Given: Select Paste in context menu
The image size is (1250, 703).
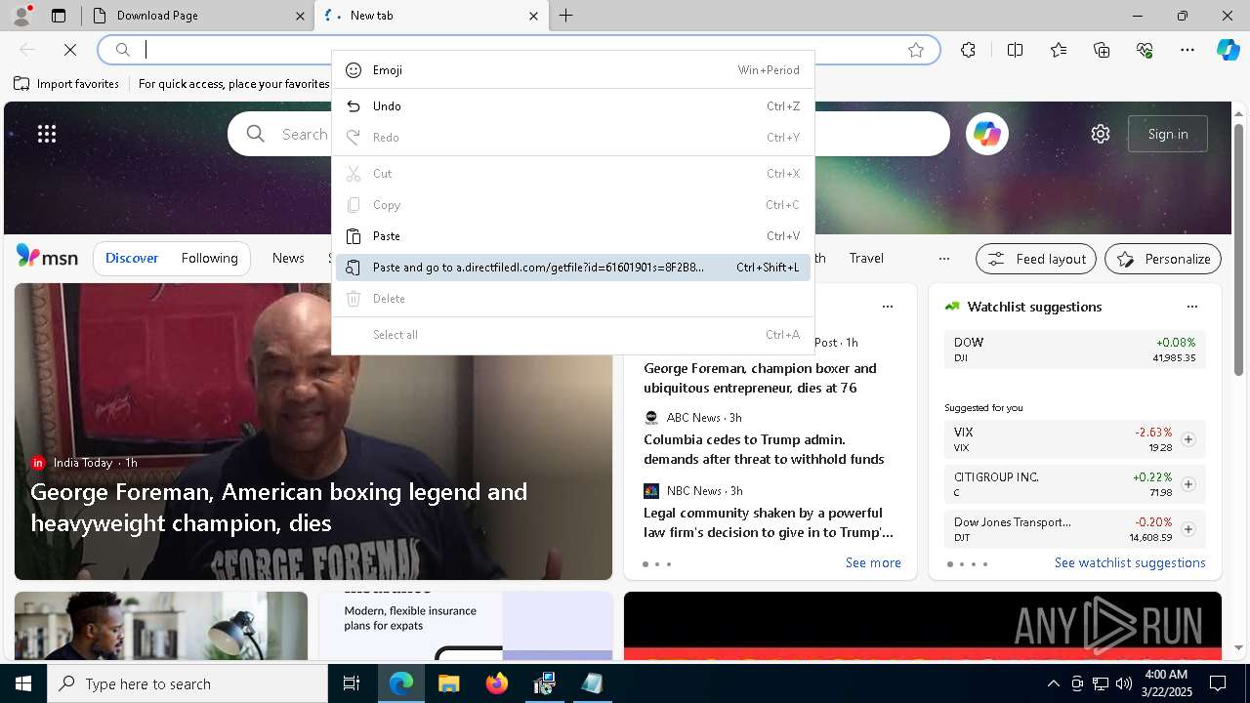Looking at the screenshot, I should (x=573, y=236).
